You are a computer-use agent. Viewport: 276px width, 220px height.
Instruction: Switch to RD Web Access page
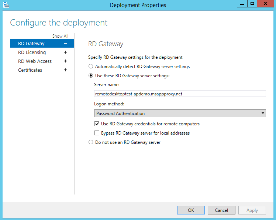(35, 61)
